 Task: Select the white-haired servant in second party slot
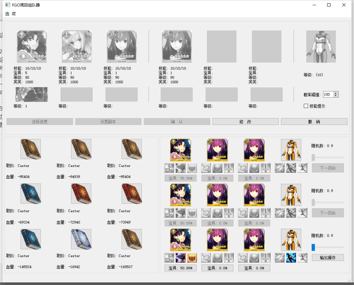77,46
